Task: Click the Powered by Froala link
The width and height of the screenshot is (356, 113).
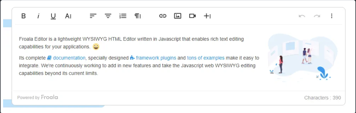Action: tap(38, 97)
